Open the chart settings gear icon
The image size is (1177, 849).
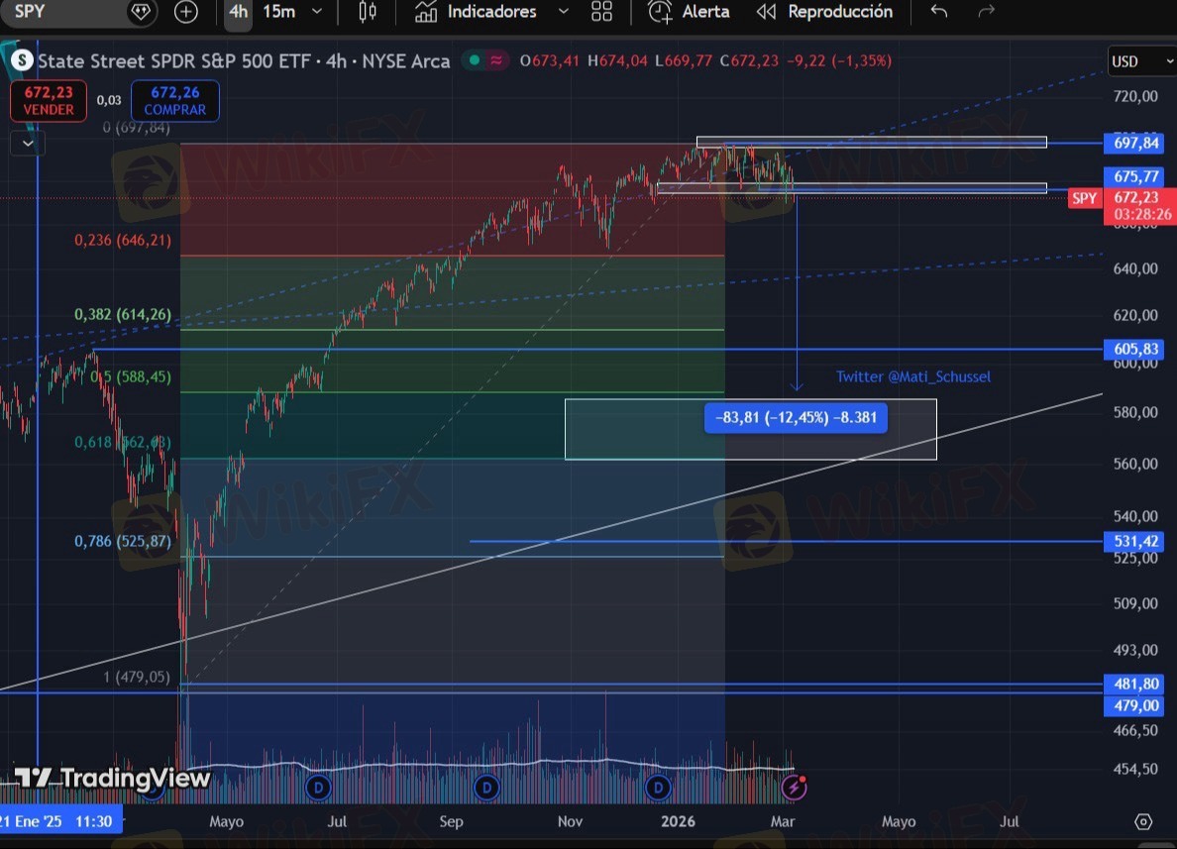point(1142,822)
